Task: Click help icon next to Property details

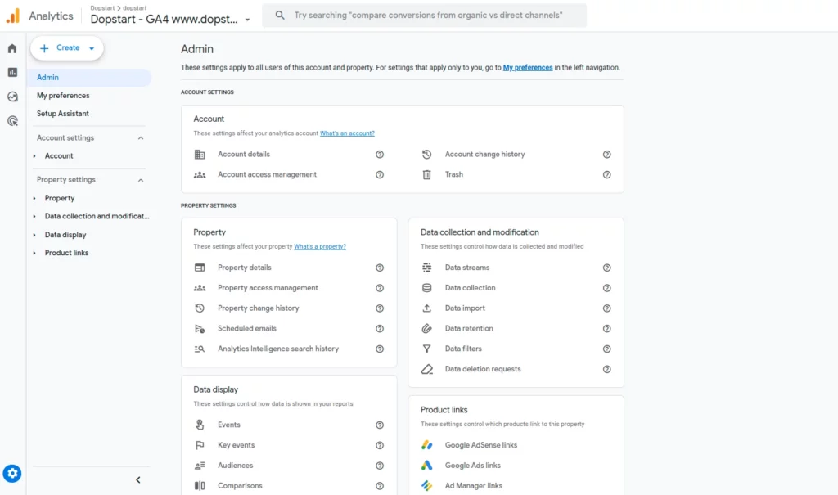Action: [x=380, y=268]
